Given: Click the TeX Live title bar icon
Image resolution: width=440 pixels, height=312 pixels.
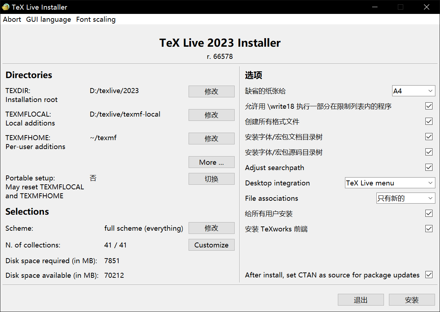Looking at the screenshot, I should coord(6,7).
